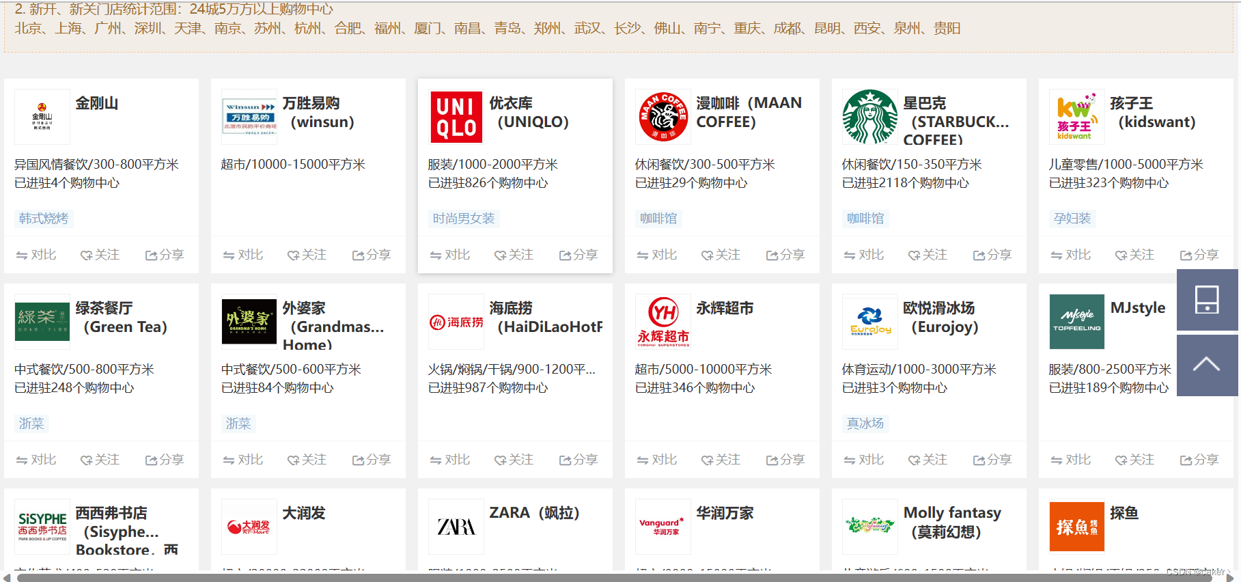Share the 永辉超市 card
The width and height of the screenshot is (1241, 582).
(x=785, y=460)
